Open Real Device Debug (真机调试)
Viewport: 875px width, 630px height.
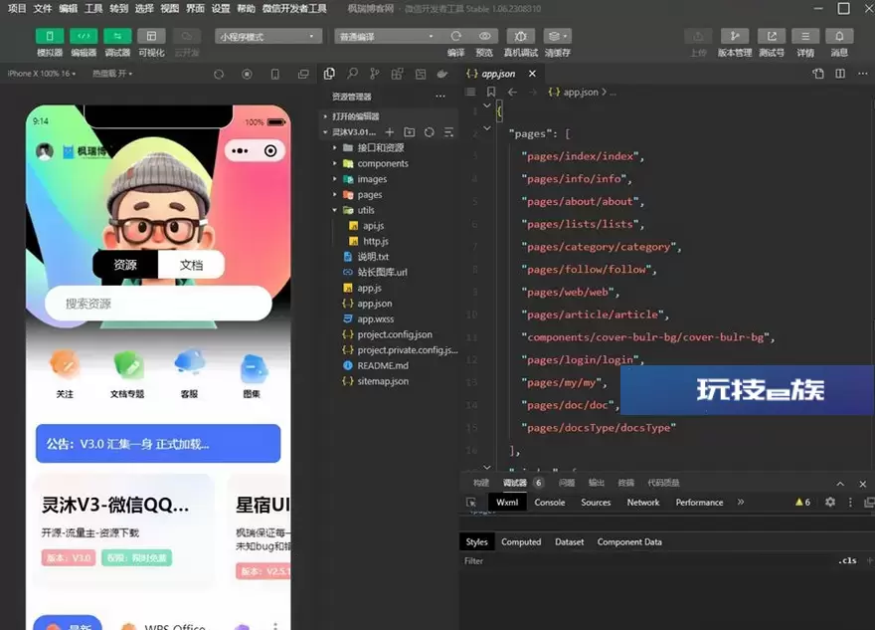(521, 36)
